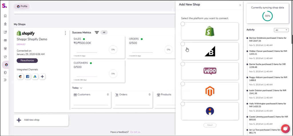Select the Shopify platform radio button
This screenshot has width=293, height=136.
pyautogui.click(x=183, y=24)
